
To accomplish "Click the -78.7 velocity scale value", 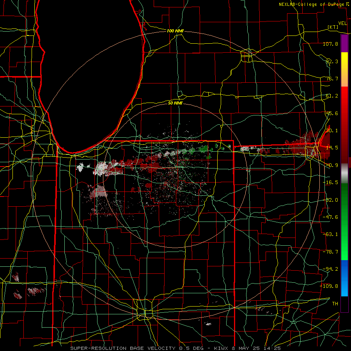I will 330,252.
